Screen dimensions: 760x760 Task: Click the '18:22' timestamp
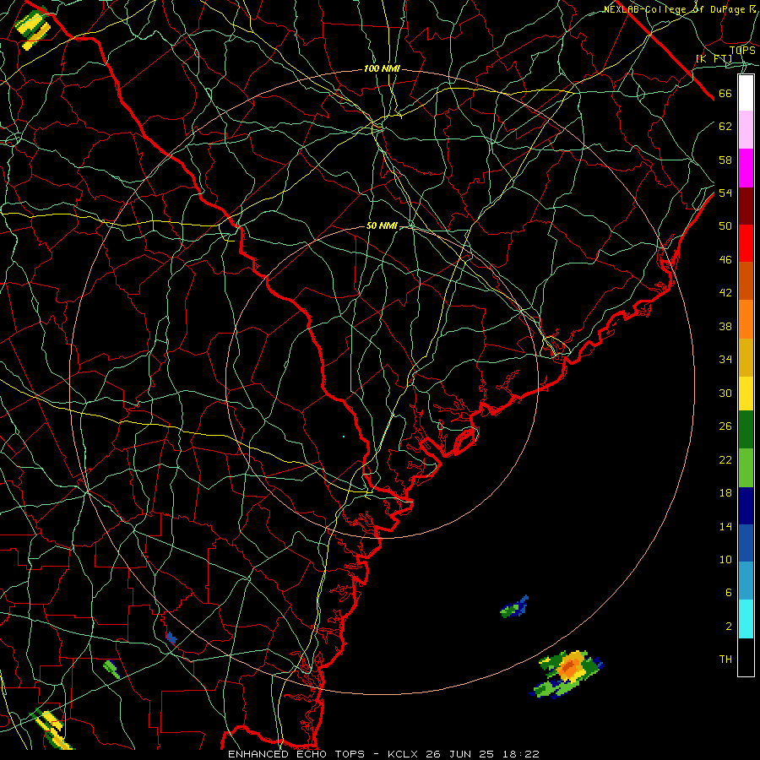click(519, 754)
